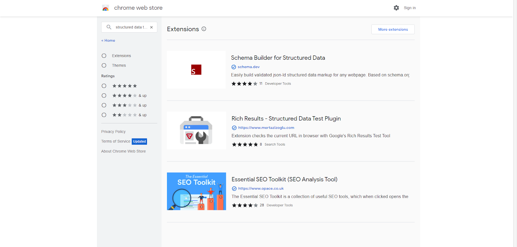This screenshot has width=517, height=247.
Task: Click the More extensions button
Action: pos(393,29)
